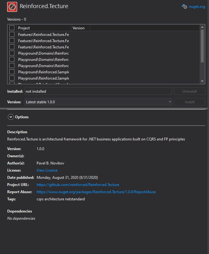Click the project list scrollbar thumb
Image resolution: width=209 pixels, height=254 pixels.
coord(202,46)
